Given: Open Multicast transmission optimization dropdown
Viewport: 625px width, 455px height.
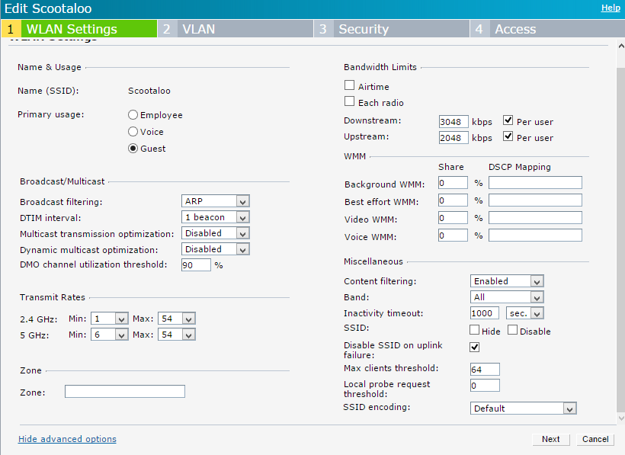Looking at the screenshot, I should (x=215, y=233).
